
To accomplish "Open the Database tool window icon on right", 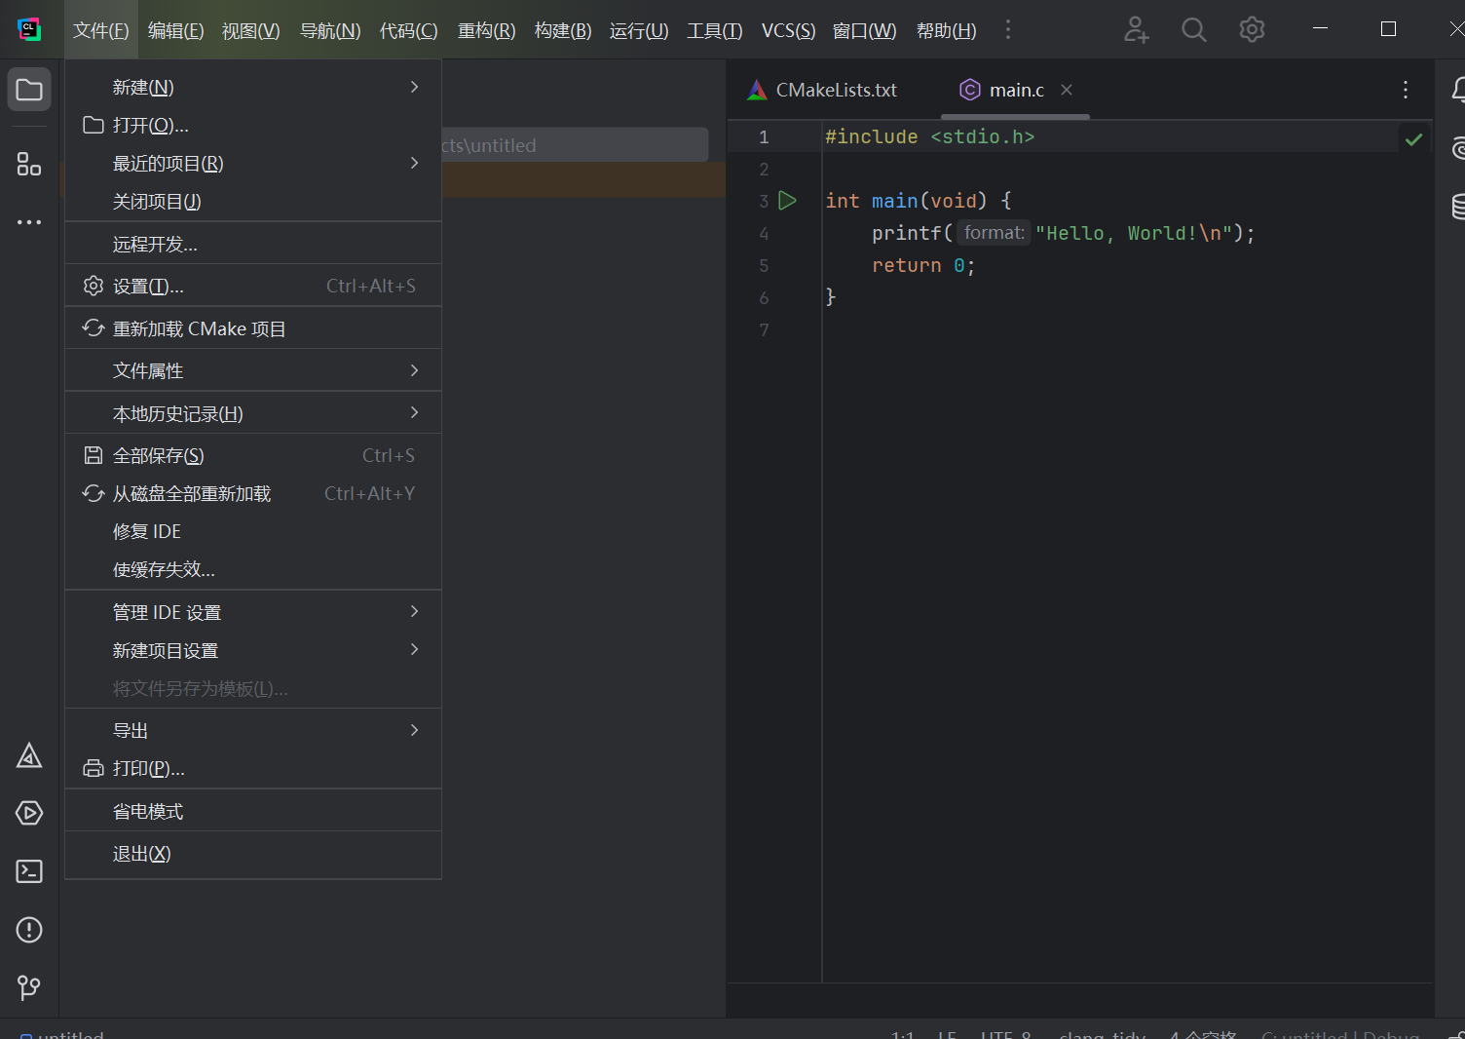I will click(1457, 208).
